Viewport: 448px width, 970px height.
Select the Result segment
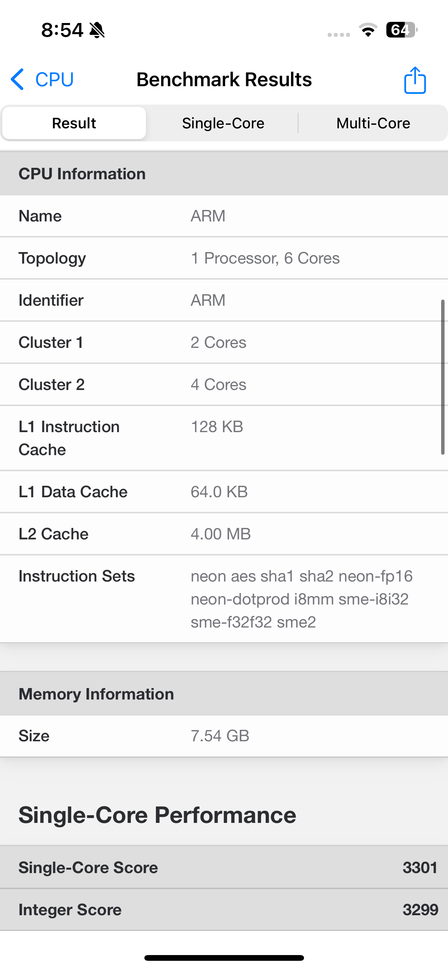(74, 123)
